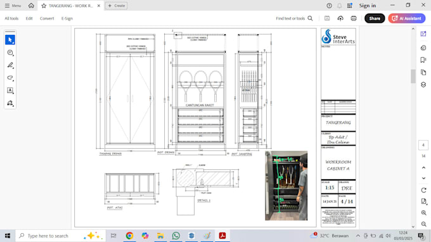Click the Save file icon
Screen dimensions: 431x242
(327, 18)
